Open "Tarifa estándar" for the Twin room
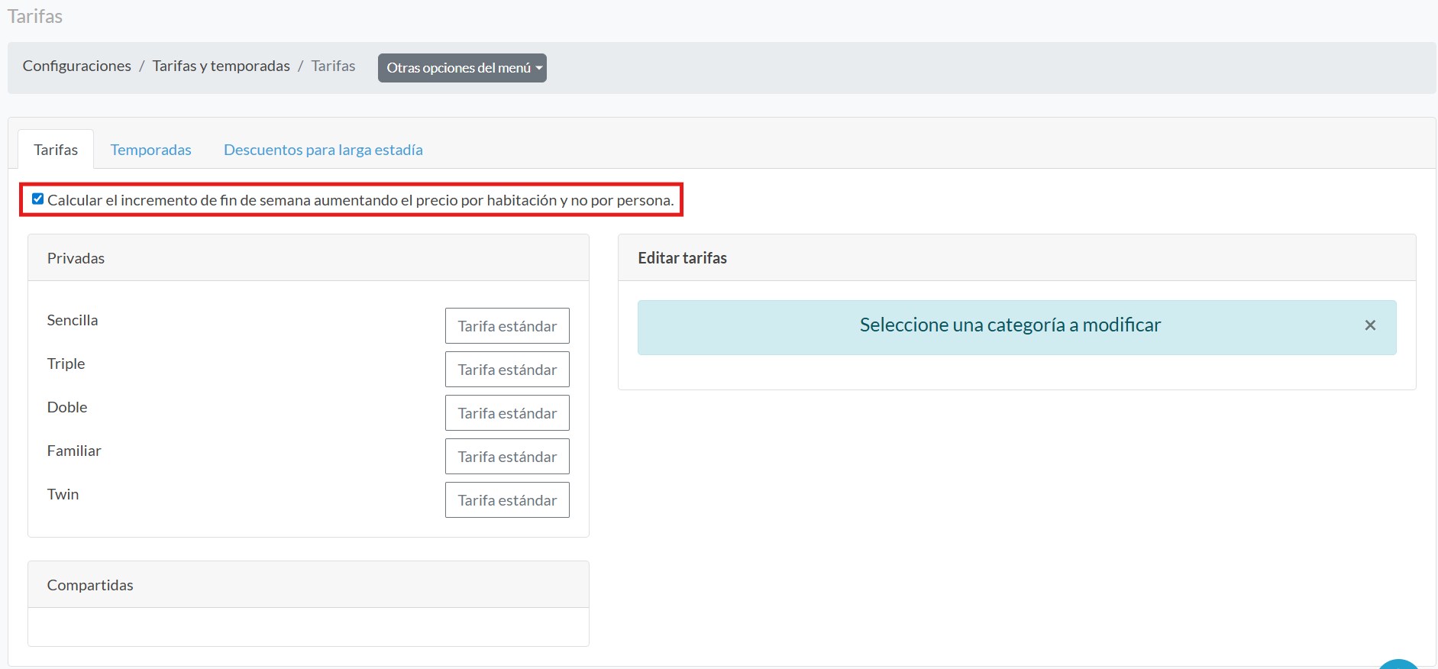 click(x=507, y=500)
